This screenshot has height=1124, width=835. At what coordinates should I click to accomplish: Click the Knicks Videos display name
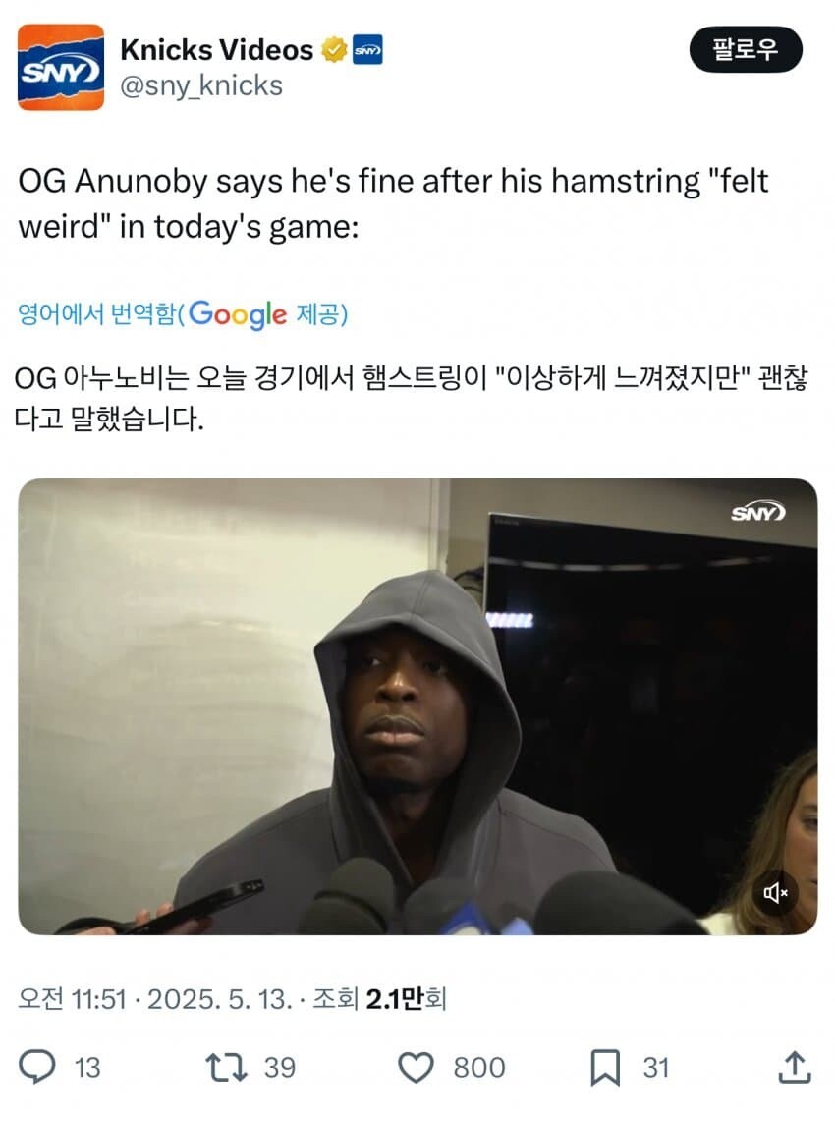point(216,50)
